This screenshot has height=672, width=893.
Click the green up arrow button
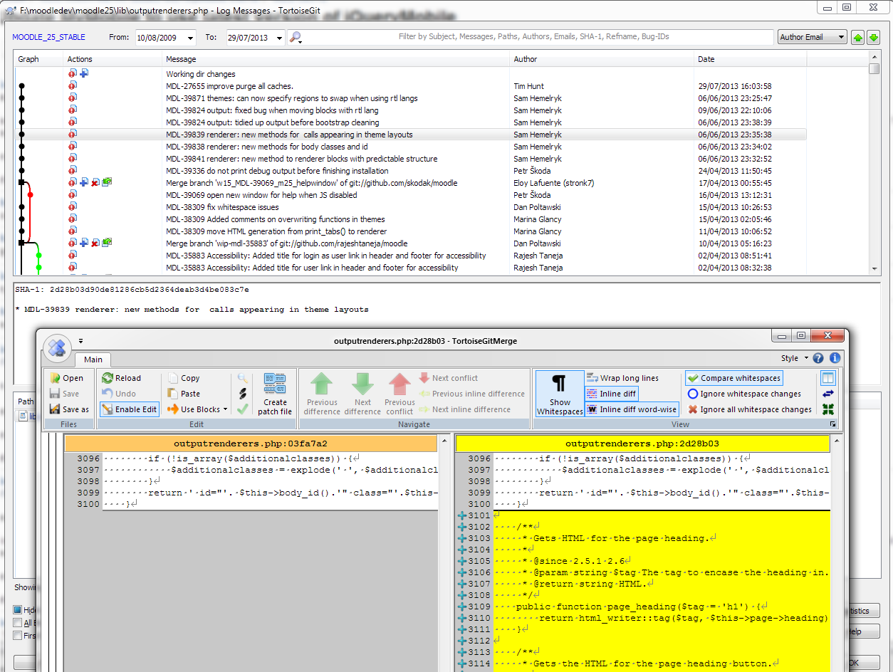858,38
